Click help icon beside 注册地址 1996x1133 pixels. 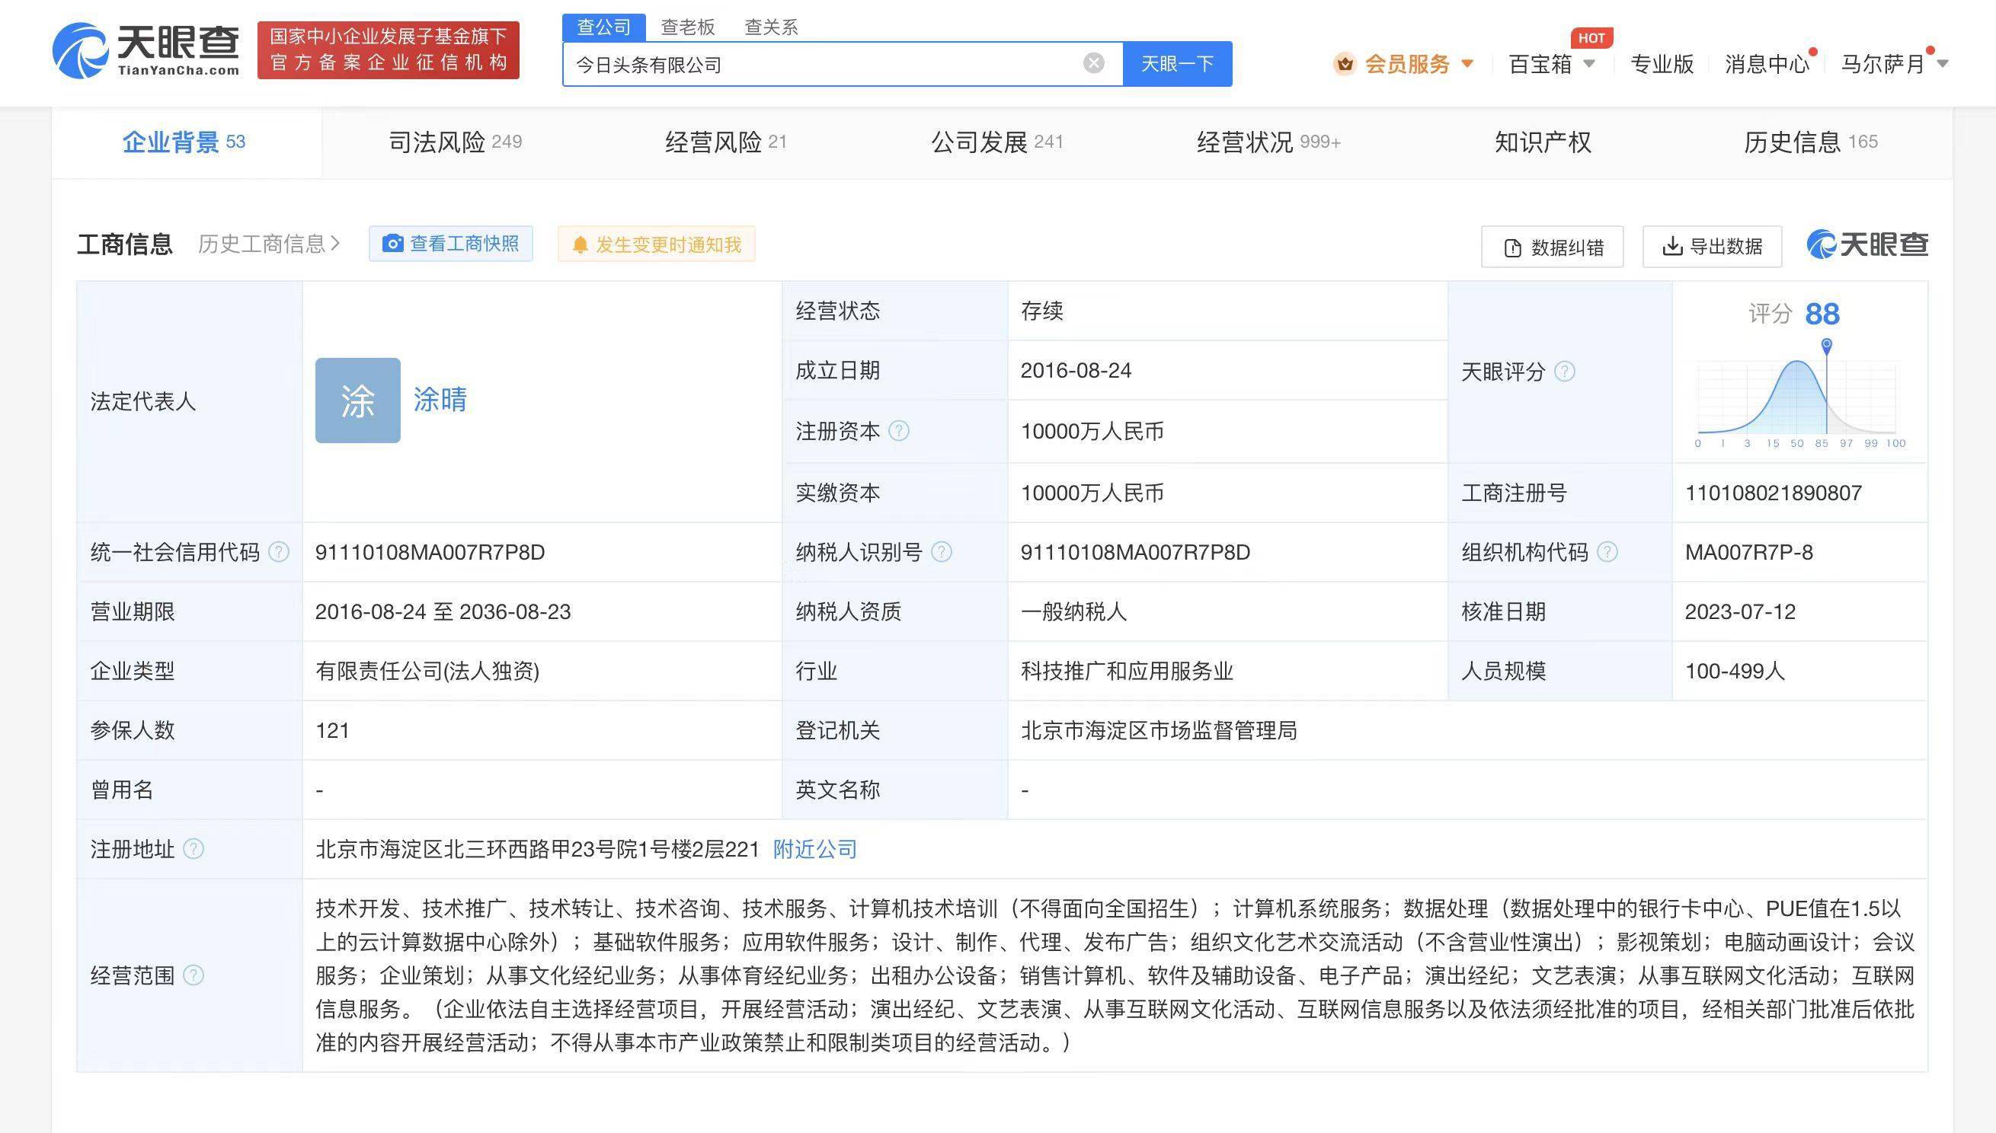pos(193,848)
